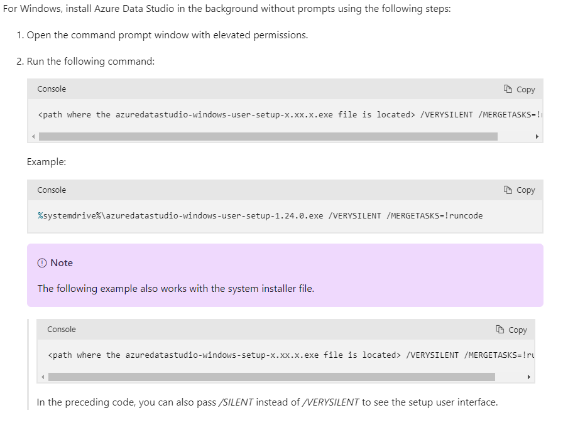The width and height of the screenshot is (568, 425).
Task: Click the Note heading in the purple box
Action: 62,263
